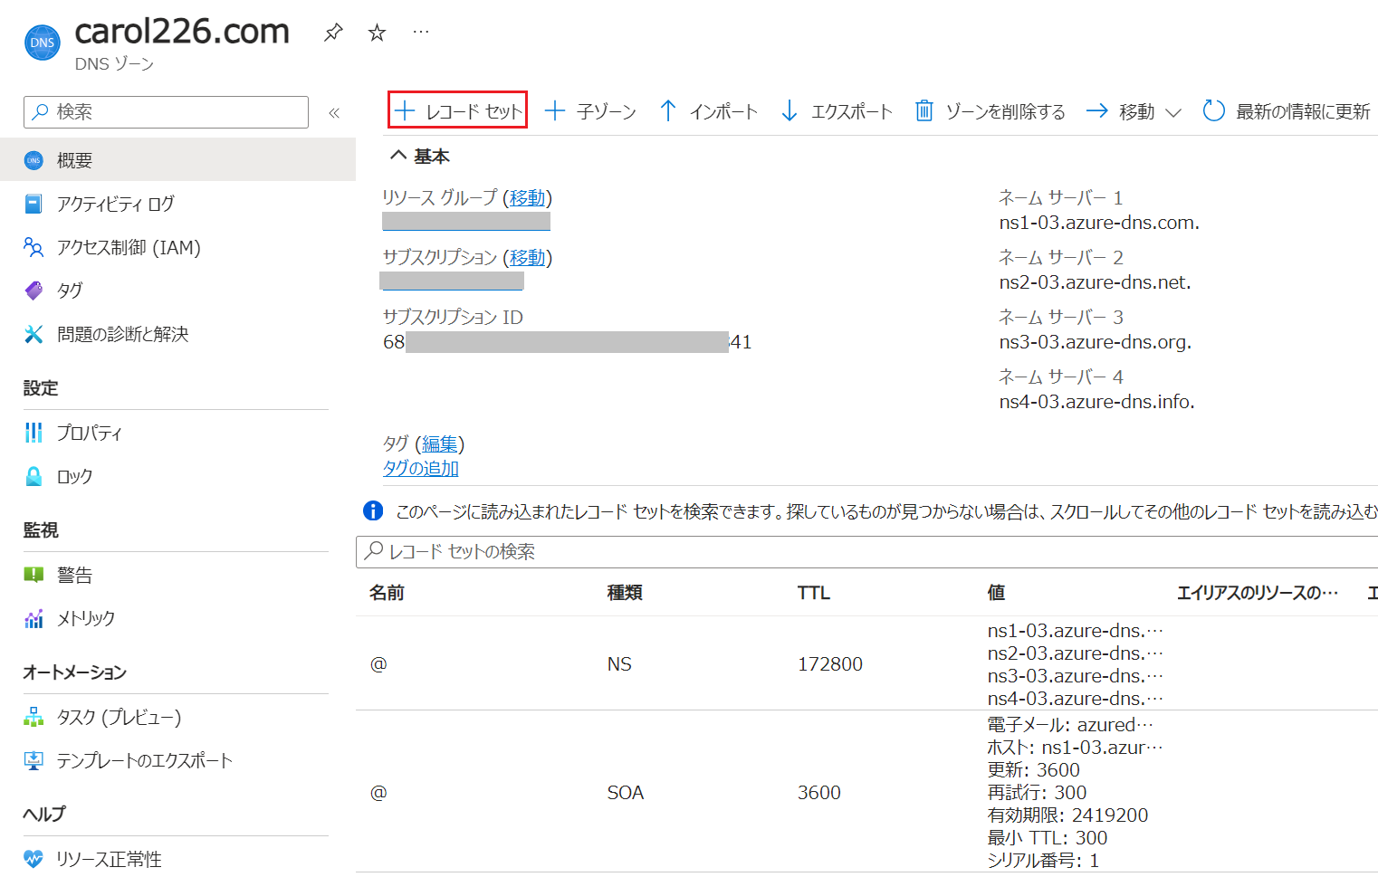
Task: Sort by the 名前 column header
Action: pyautogui.click(x=387, y=592)
